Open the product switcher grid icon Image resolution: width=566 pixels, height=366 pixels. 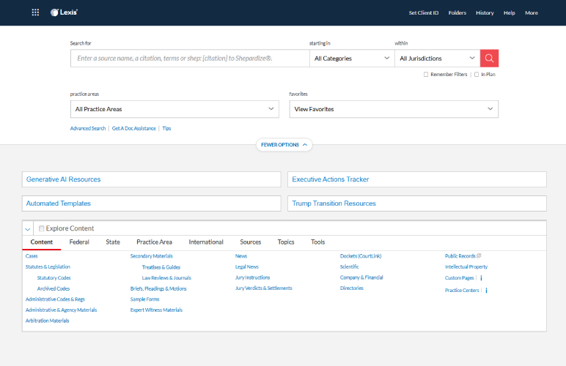pyautogui.click(x=35, y=12)
